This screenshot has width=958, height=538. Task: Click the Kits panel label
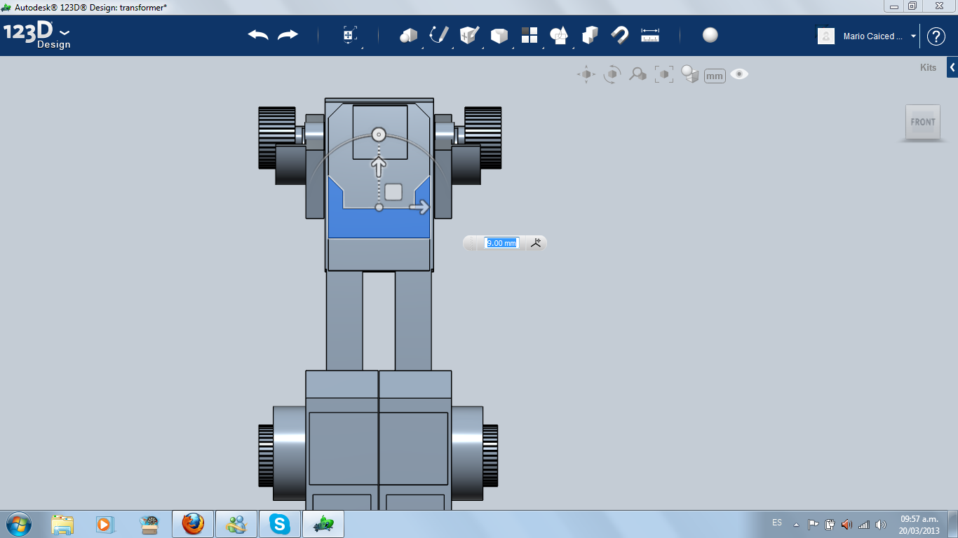coord(928,68)
